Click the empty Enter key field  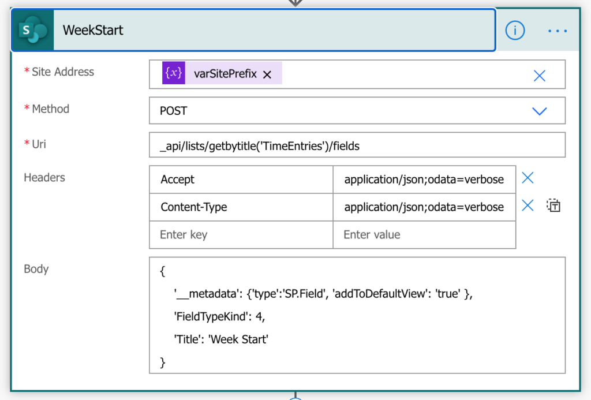coord(241,235)
